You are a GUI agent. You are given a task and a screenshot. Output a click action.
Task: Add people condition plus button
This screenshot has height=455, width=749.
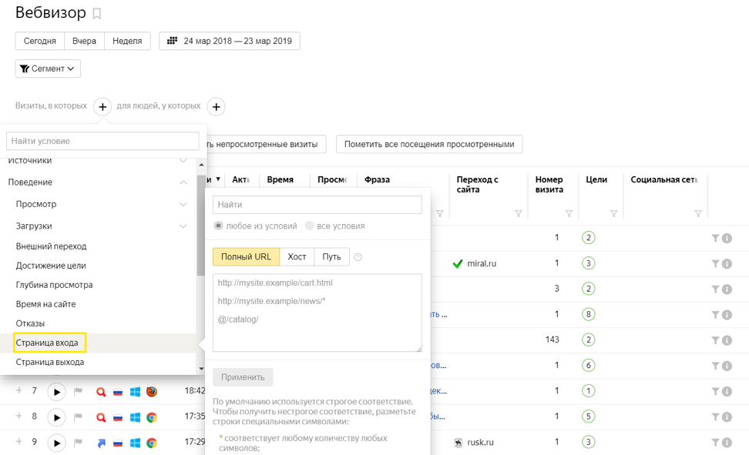click(x=216, y=107)
